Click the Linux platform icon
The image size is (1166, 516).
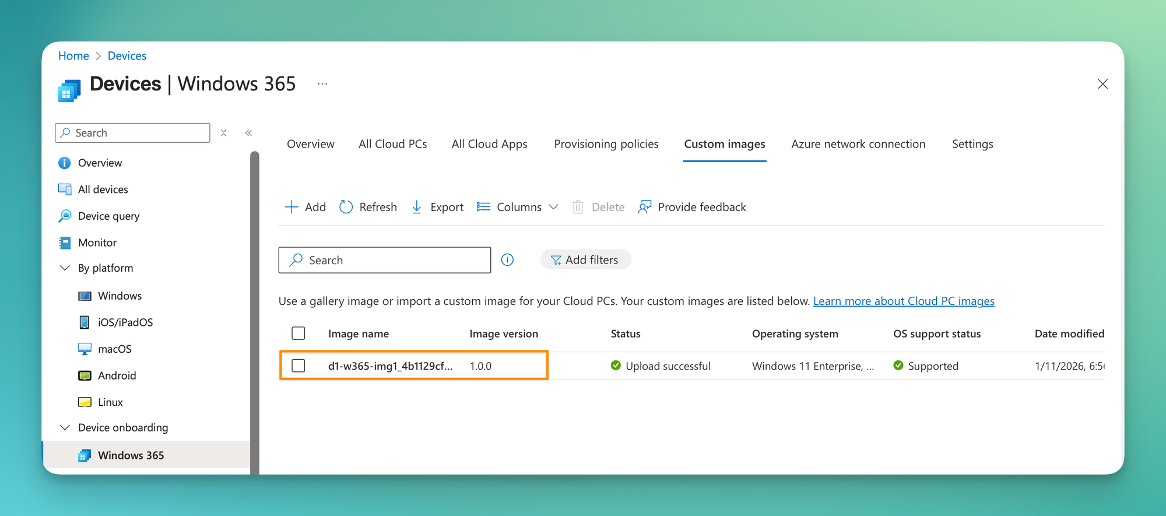click(x=85, y=402)
